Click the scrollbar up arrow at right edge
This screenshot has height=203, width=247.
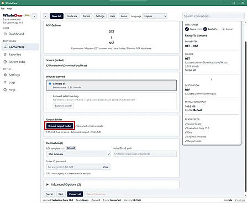tap(245, 23)
